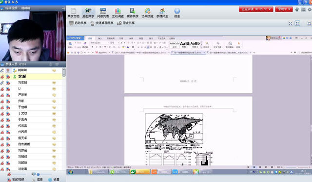Click the raise-hand icon near 录制中
The image size is (312, 182).
[x=297, y=9]
